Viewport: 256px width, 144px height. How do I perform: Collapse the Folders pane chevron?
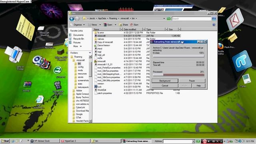[x=90, y=53]
